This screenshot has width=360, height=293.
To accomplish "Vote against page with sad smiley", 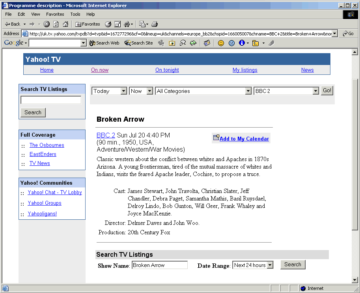I will point(232,43).
